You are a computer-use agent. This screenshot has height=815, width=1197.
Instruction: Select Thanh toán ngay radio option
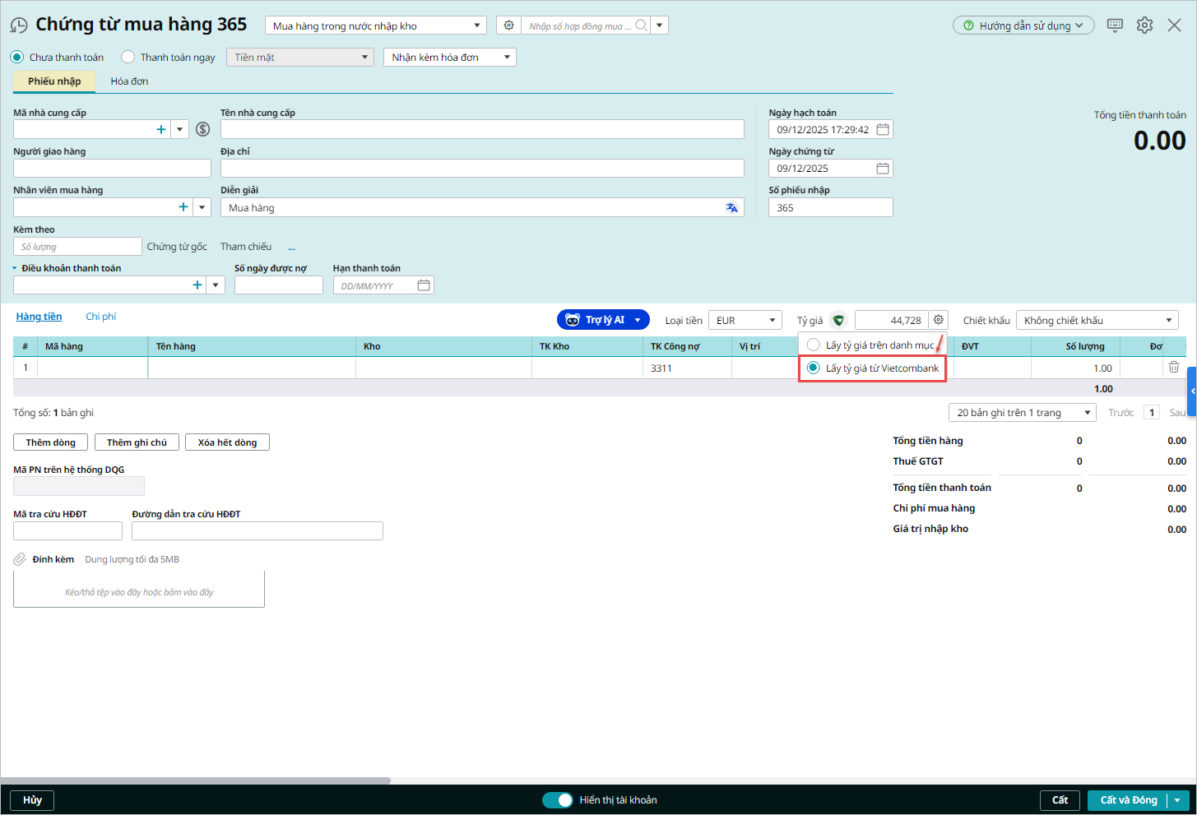pyautogui.click(x=128, y=58)
